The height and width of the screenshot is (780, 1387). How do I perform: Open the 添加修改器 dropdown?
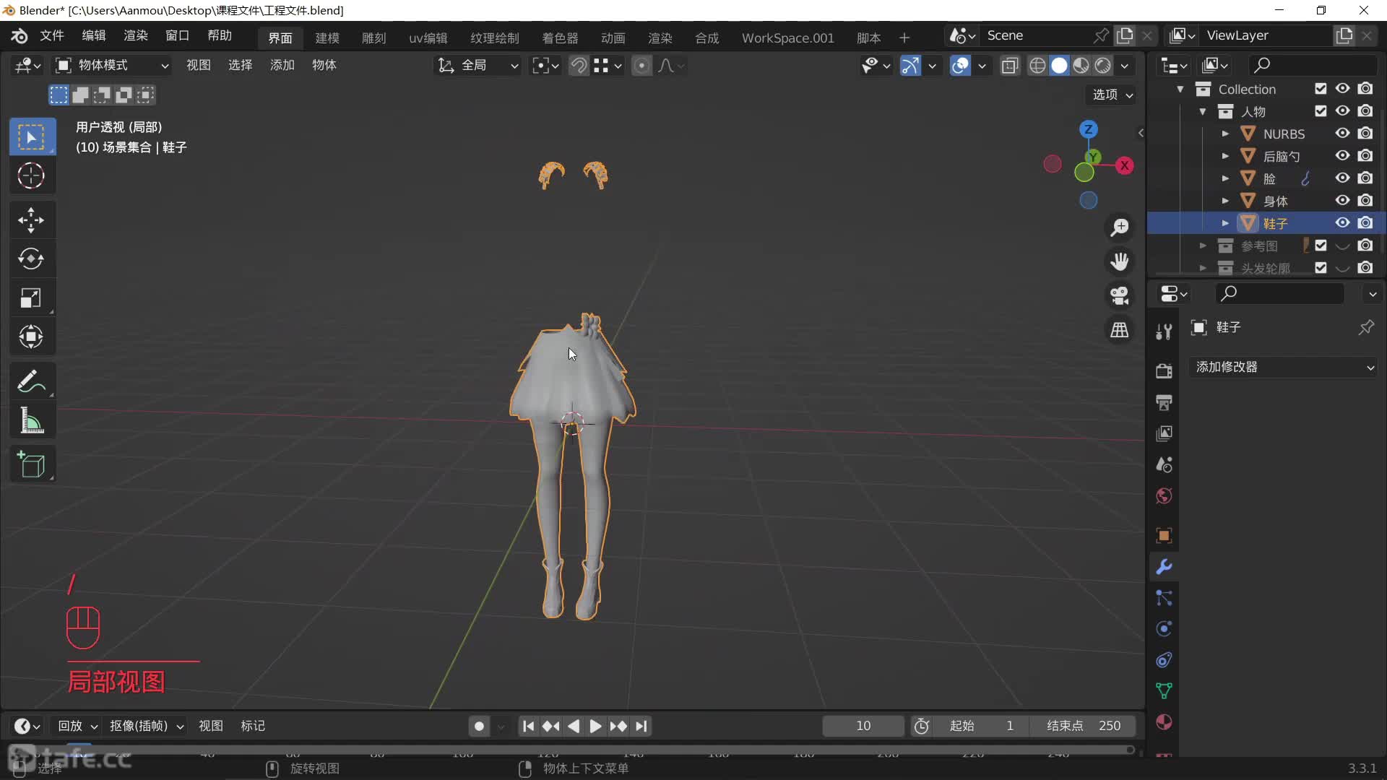1284,367
